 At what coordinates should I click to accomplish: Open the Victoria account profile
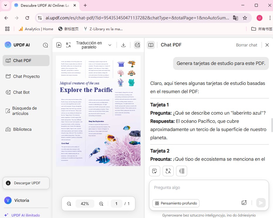tap(17, 200)
